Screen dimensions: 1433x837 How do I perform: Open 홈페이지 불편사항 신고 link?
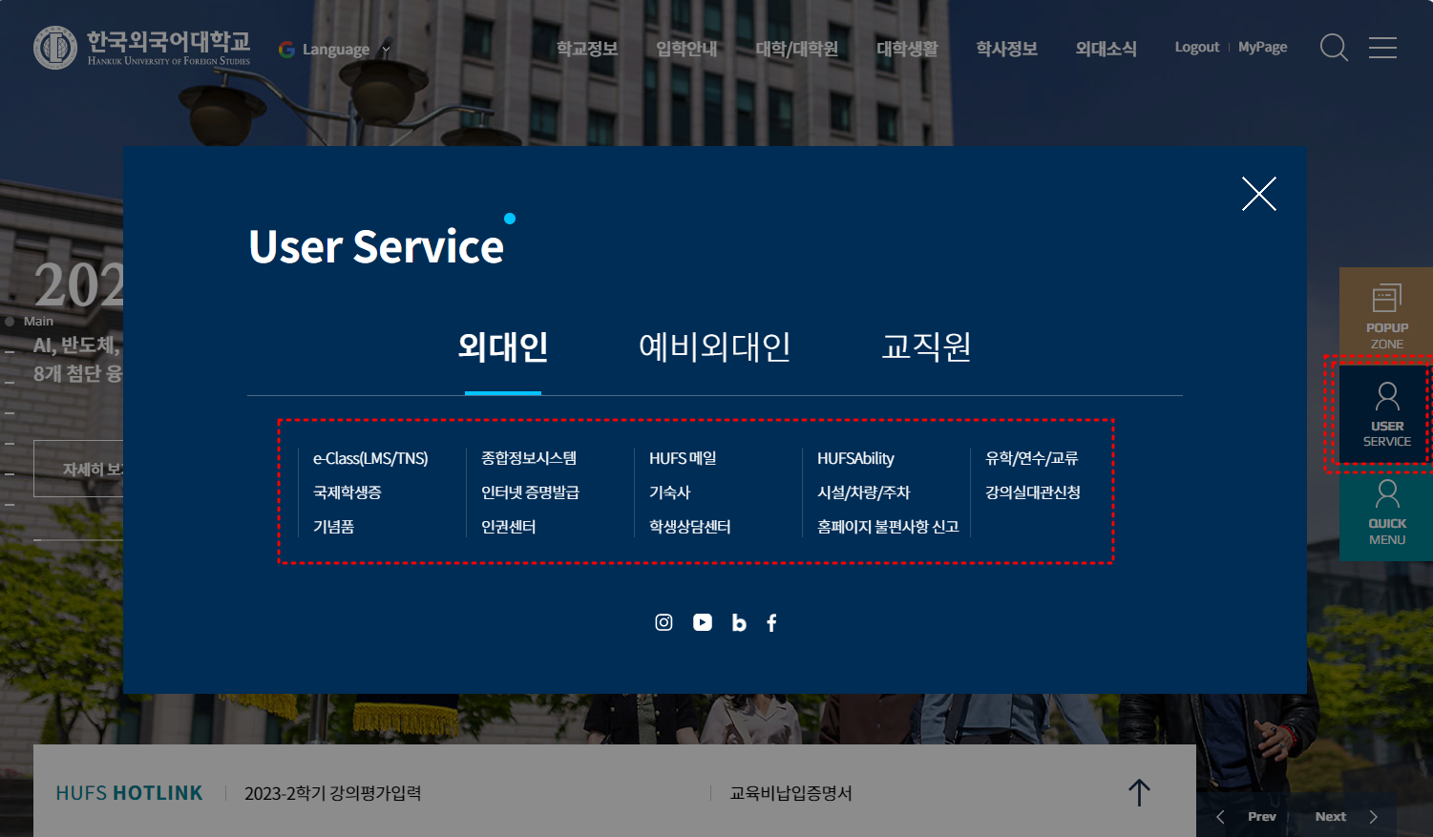coord(888,527)
